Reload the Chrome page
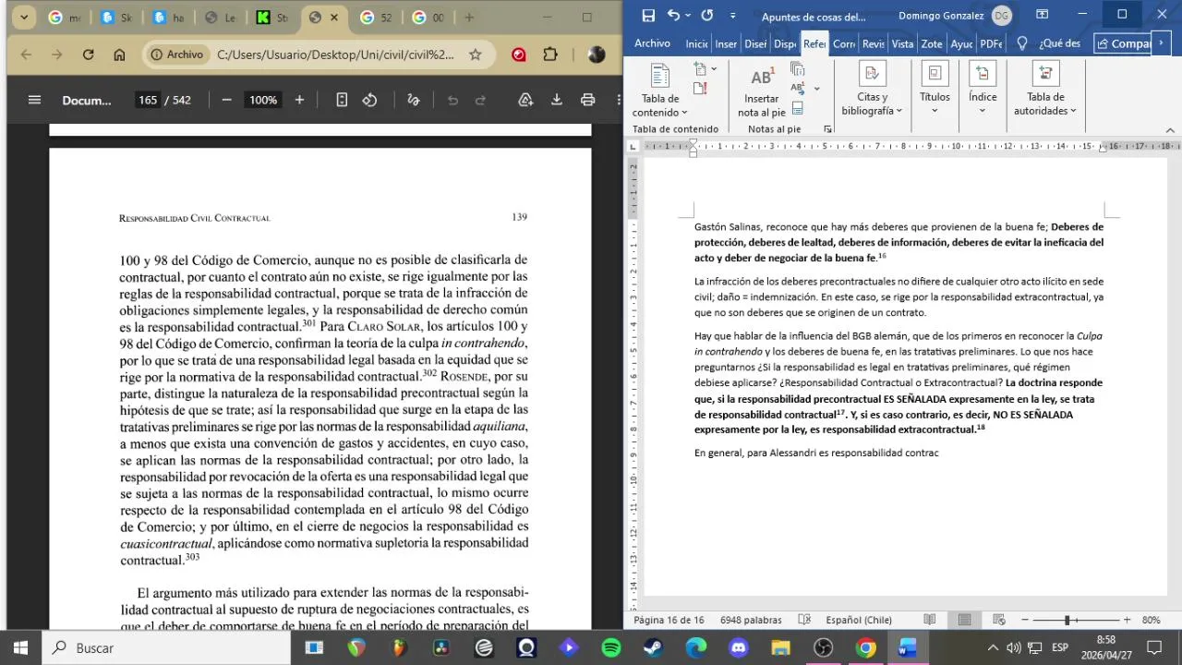1182x665 pixels. (x=88, y=54)
